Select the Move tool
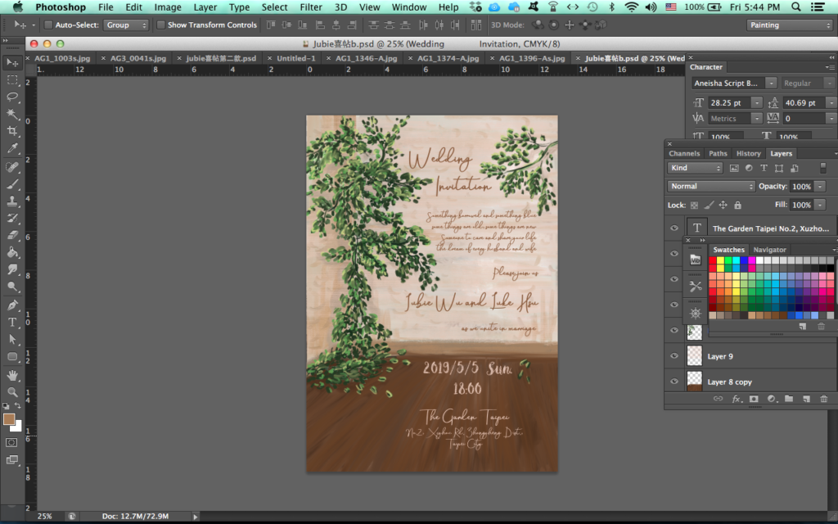This screenshot has height=524, width=838. click(12, 62)
